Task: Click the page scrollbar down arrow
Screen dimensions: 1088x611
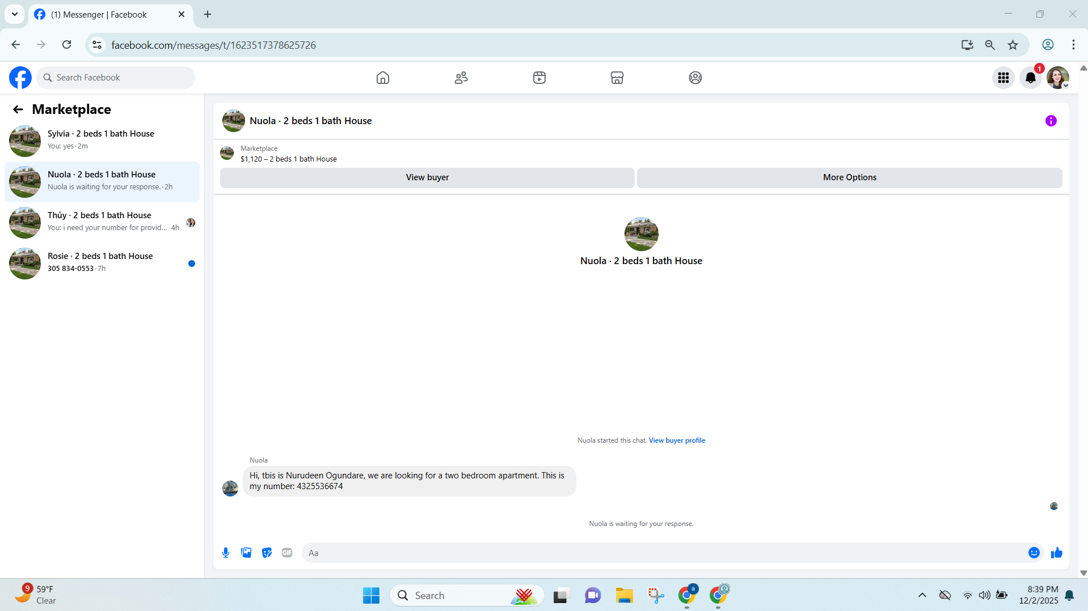Action: pyautogui.click(x=1083, y=573)
